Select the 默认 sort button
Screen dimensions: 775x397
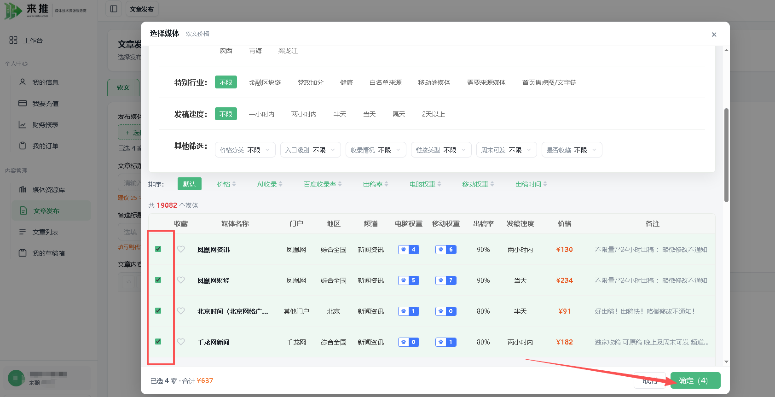point(190,184)
